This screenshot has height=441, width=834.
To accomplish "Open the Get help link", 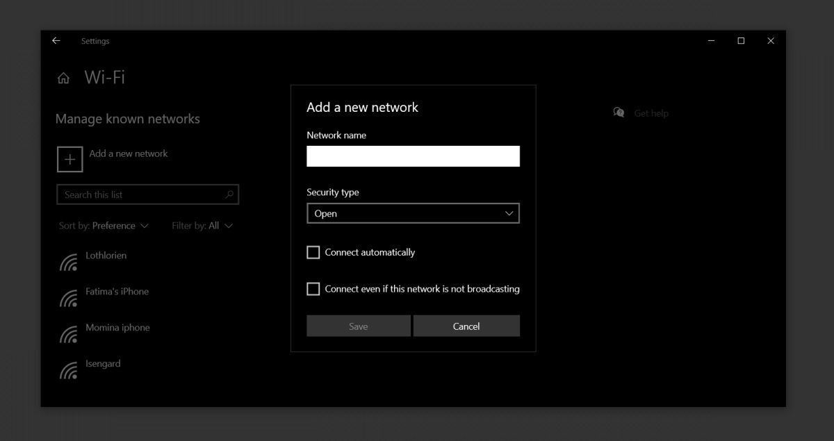I will pos(651,113).
